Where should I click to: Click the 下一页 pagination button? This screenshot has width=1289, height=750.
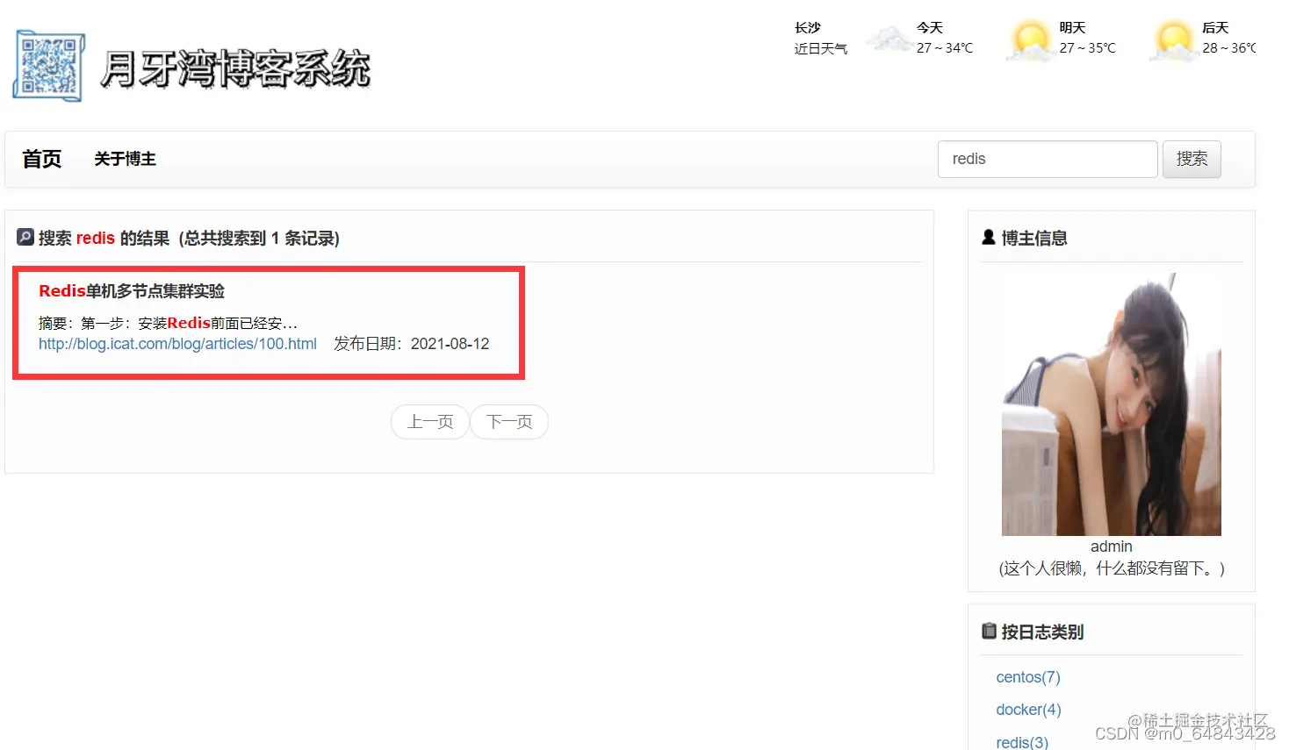pos(509,422)
